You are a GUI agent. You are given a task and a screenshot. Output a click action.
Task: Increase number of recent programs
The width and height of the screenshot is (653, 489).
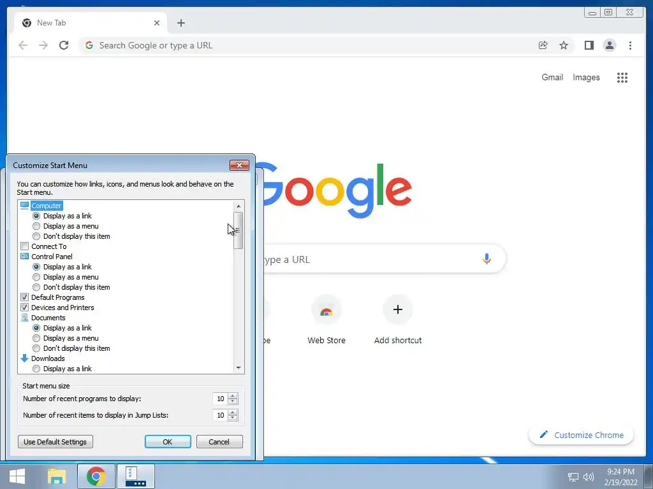(233, 396)
